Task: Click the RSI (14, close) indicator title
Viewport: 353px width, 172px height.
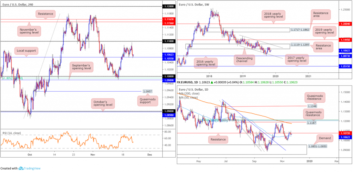Action: pyautogui.click(x=11, y=133)
